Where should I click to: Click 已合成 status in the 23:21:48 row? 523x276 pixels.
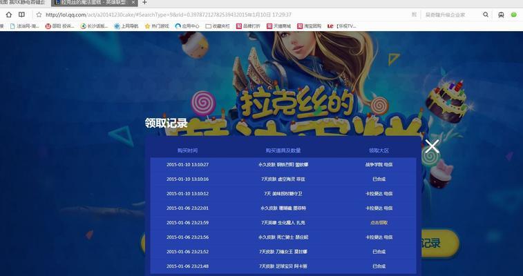379,266
